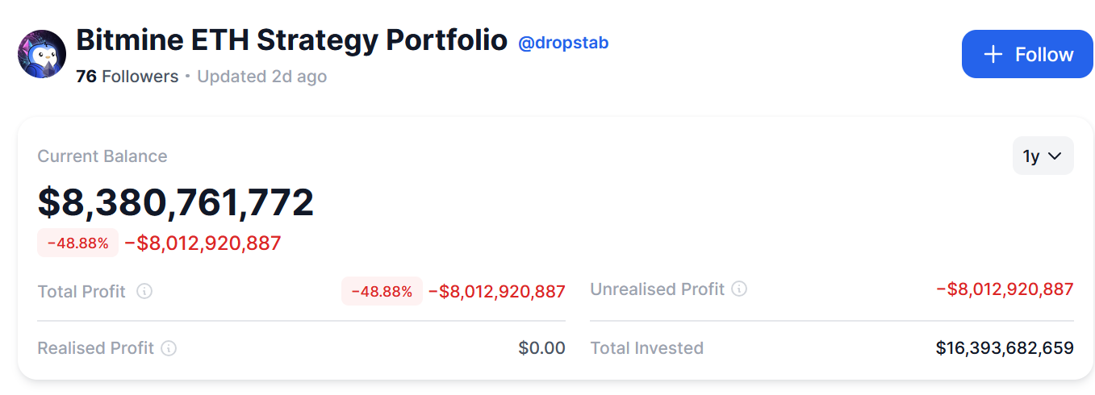The width and height of the screenshot is (1095, 395).
Task: Click the info icon next to Unrealised Profit
Action: pos(739,289)
